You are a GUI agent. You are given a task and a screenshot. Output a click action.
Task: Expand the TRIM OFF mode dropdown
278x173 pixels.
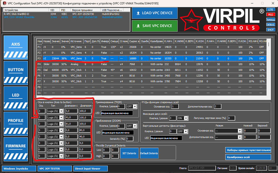[131, 107]
